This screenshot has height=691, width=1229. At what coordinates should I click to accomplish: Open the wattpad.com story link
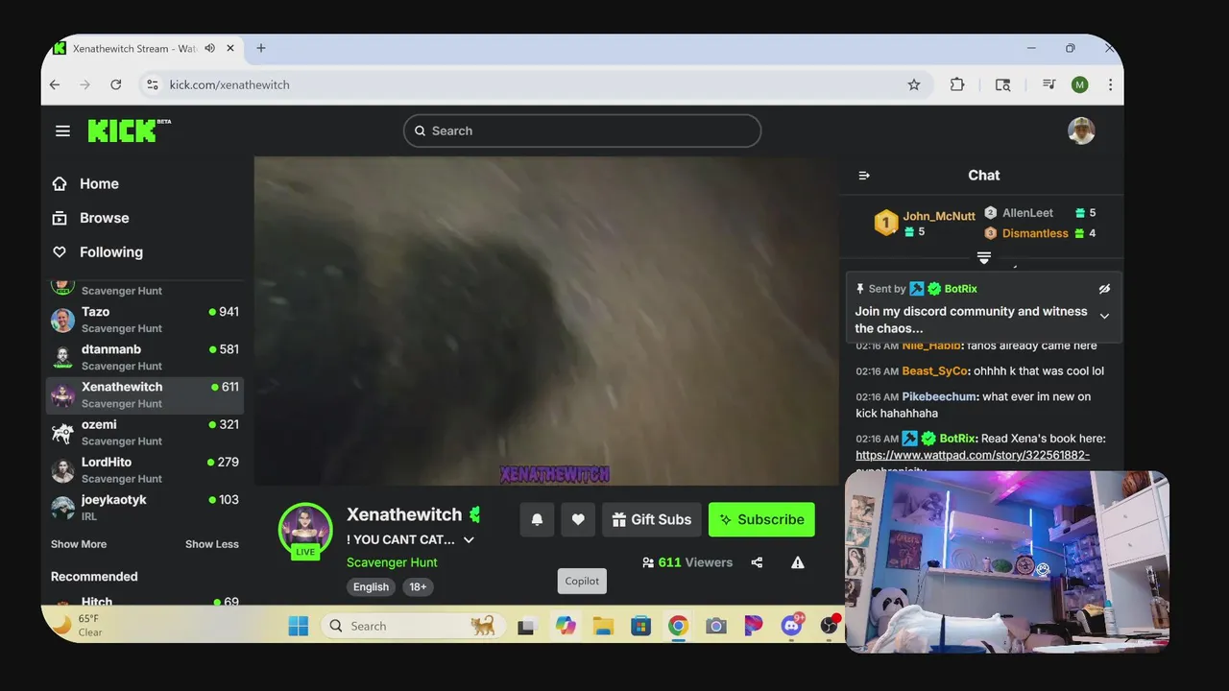(x=973, y=456)
